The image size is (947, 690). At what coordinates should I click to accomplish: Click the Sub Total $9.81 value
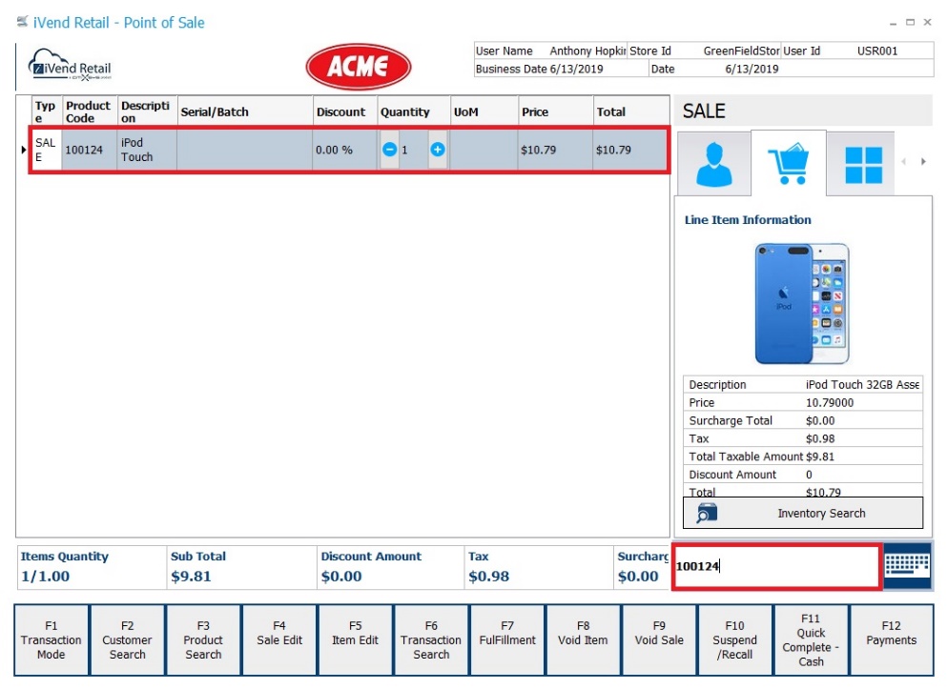pyautogui.click(x=191, y=577)
